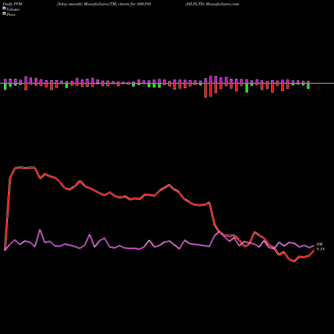Viewport: 334px width, 334px height.
Task: Click the 'Price' legend label
Action: tap(11, 15)
